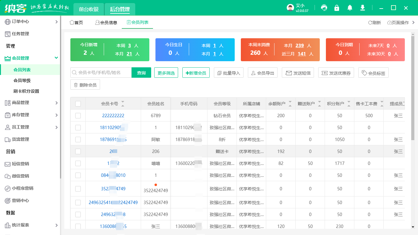Screen dimensions: 418x235
Task: Click the customer service headset icon
Action: point(324,8)
